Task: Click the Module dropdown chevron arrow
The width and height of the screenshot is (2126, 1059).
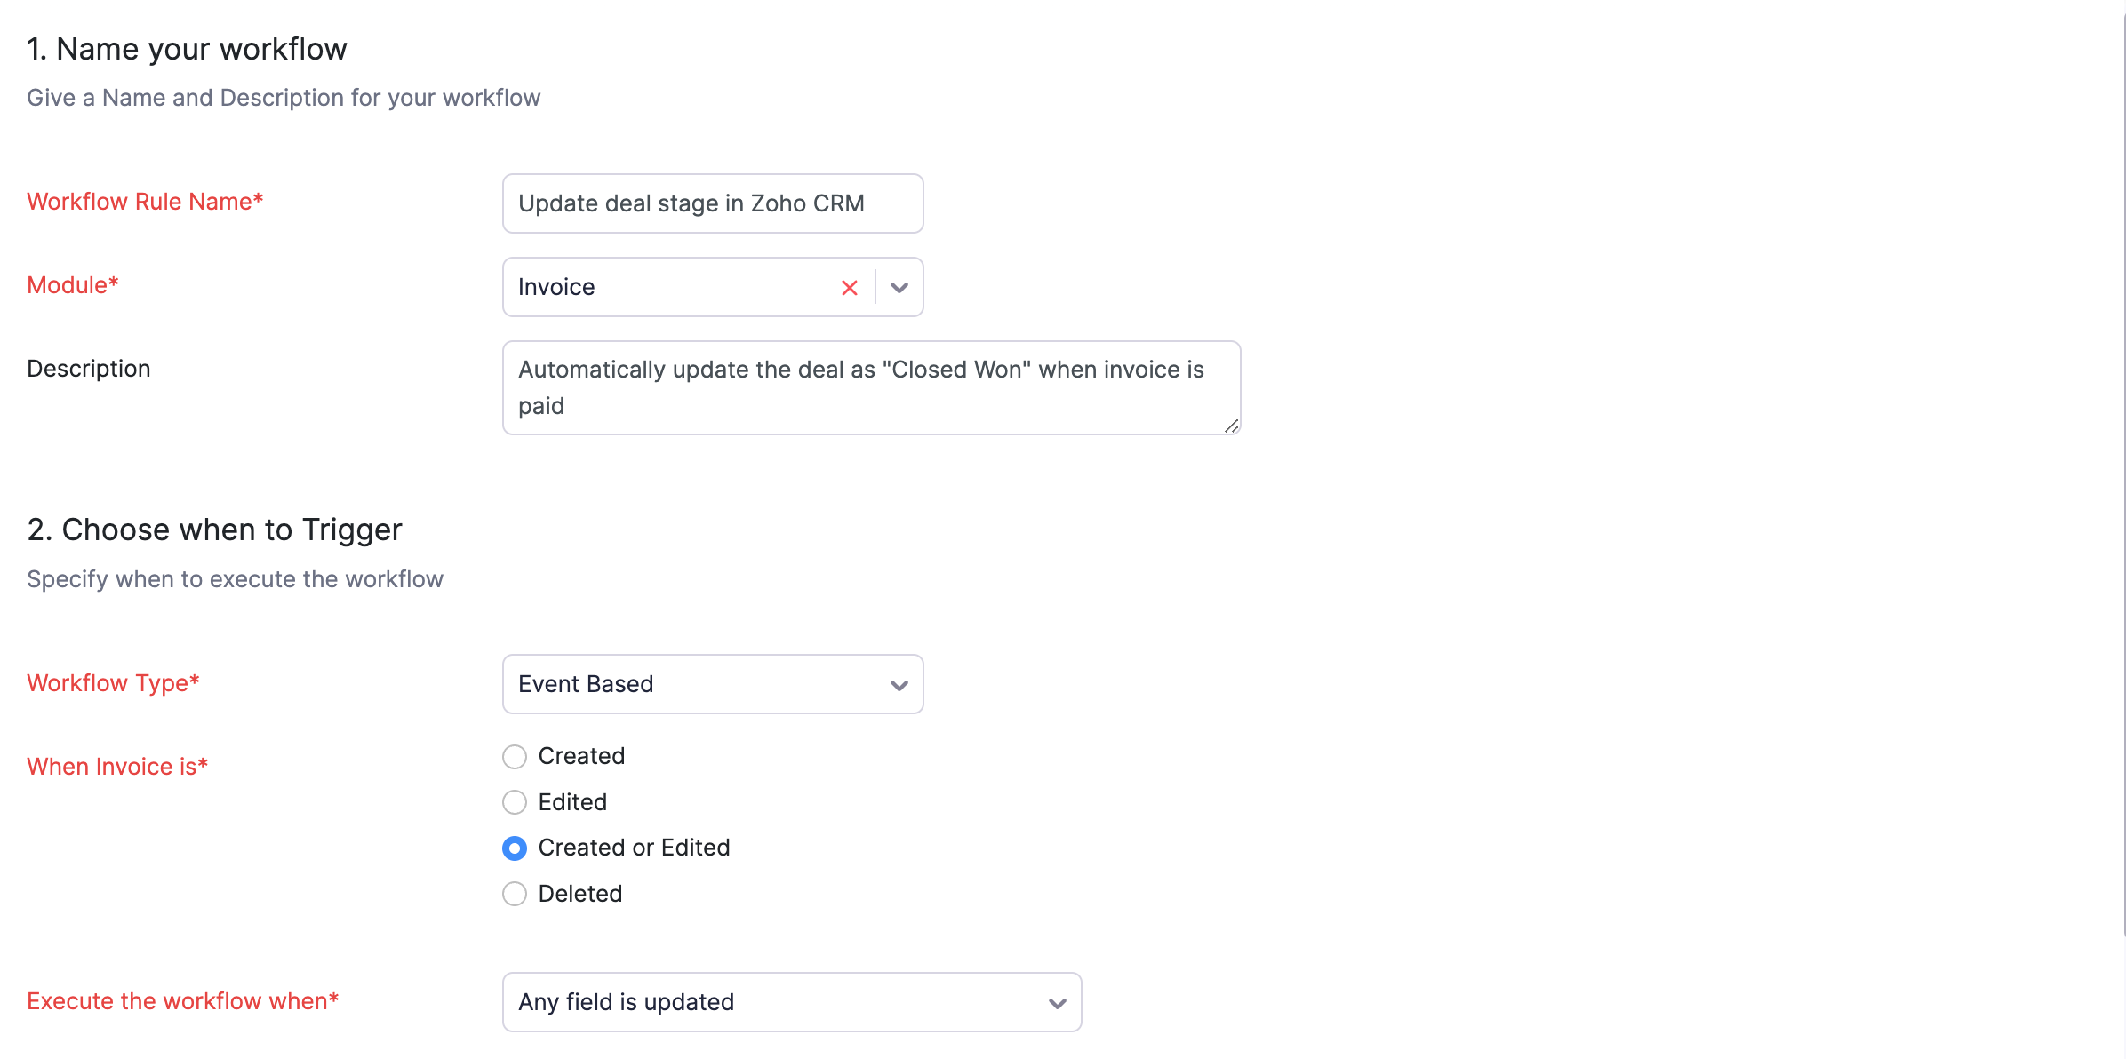Action: tap(899, 288)
